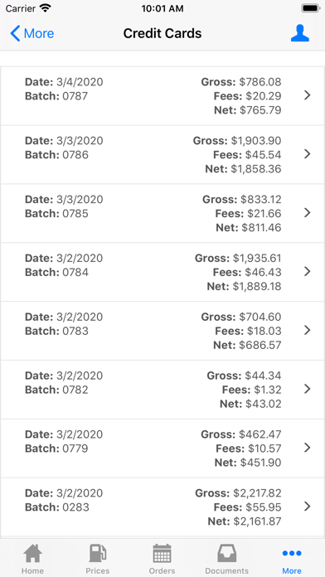This screenshot has height=577, width=325.
Task: Expand batch 0784 details chevron
Action: point(308,272)
